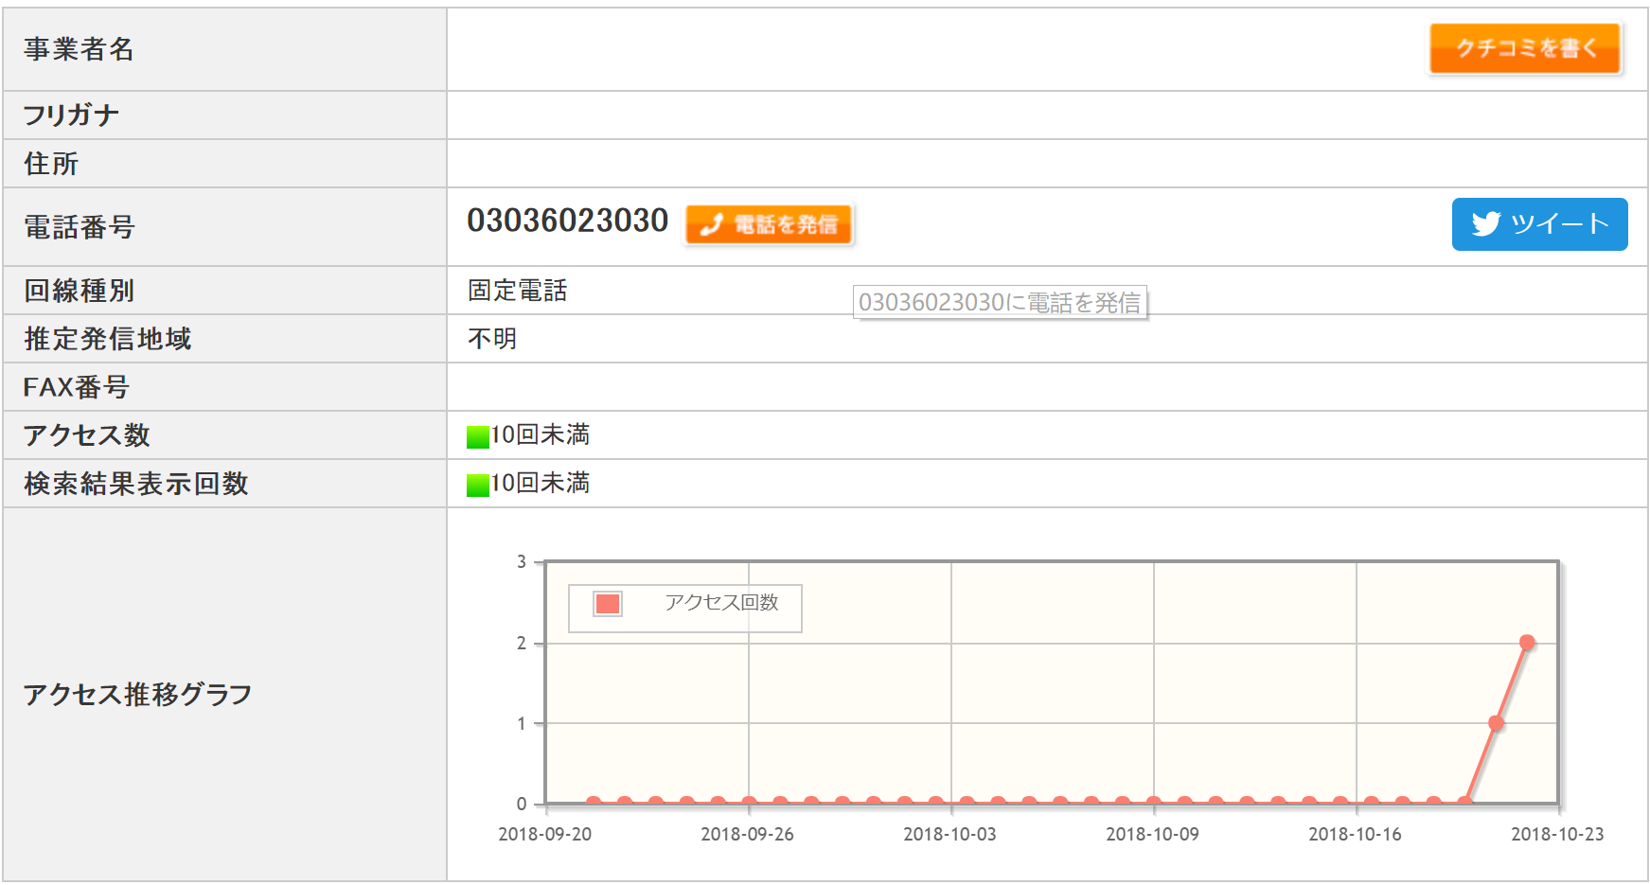Click the 推定発信地域 row label

pyautogui.click(x=108, y=339)
